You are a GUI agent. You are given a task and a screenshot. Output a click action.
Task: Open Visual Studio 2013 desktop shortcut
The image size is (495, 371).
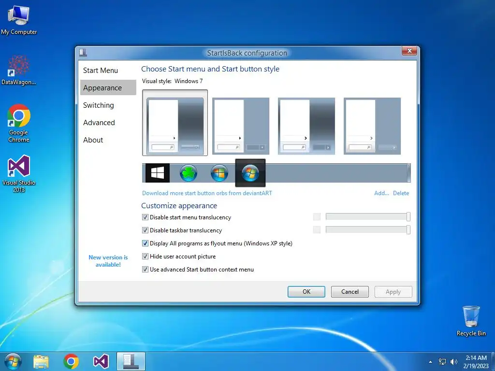tap(19, 173)
